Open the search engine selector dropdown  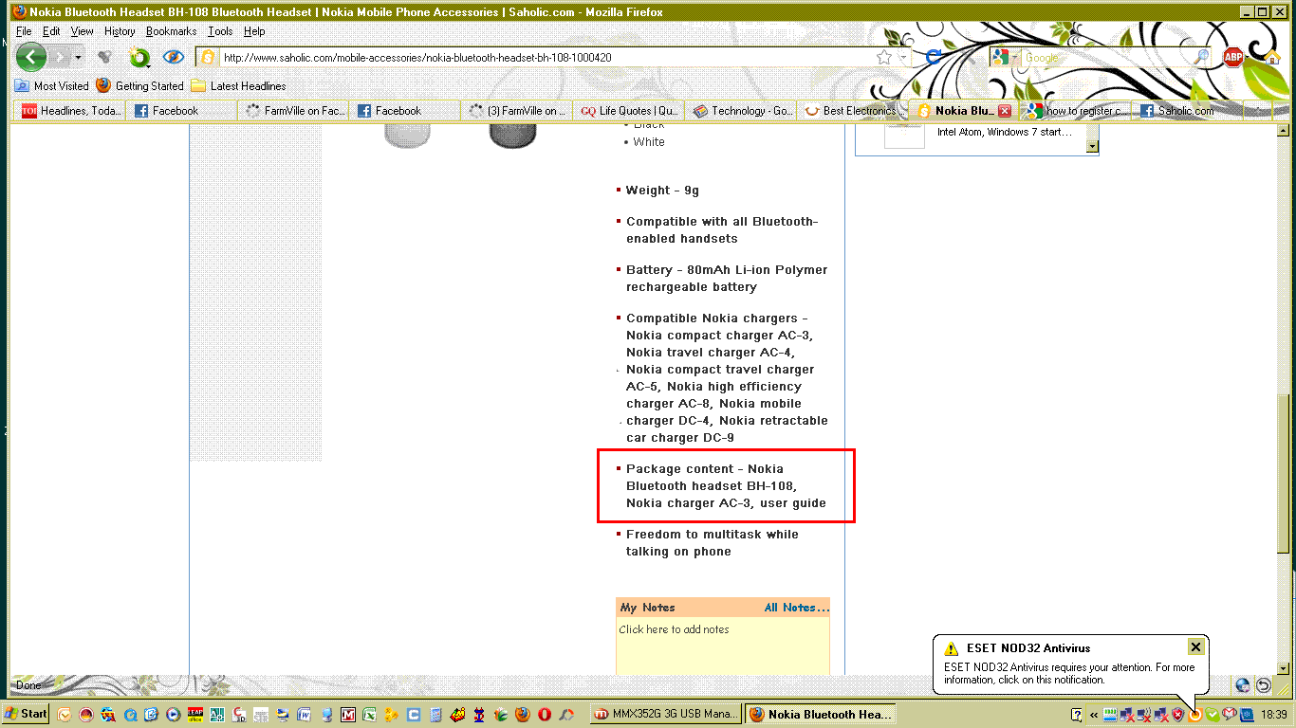pos(1004,58)
